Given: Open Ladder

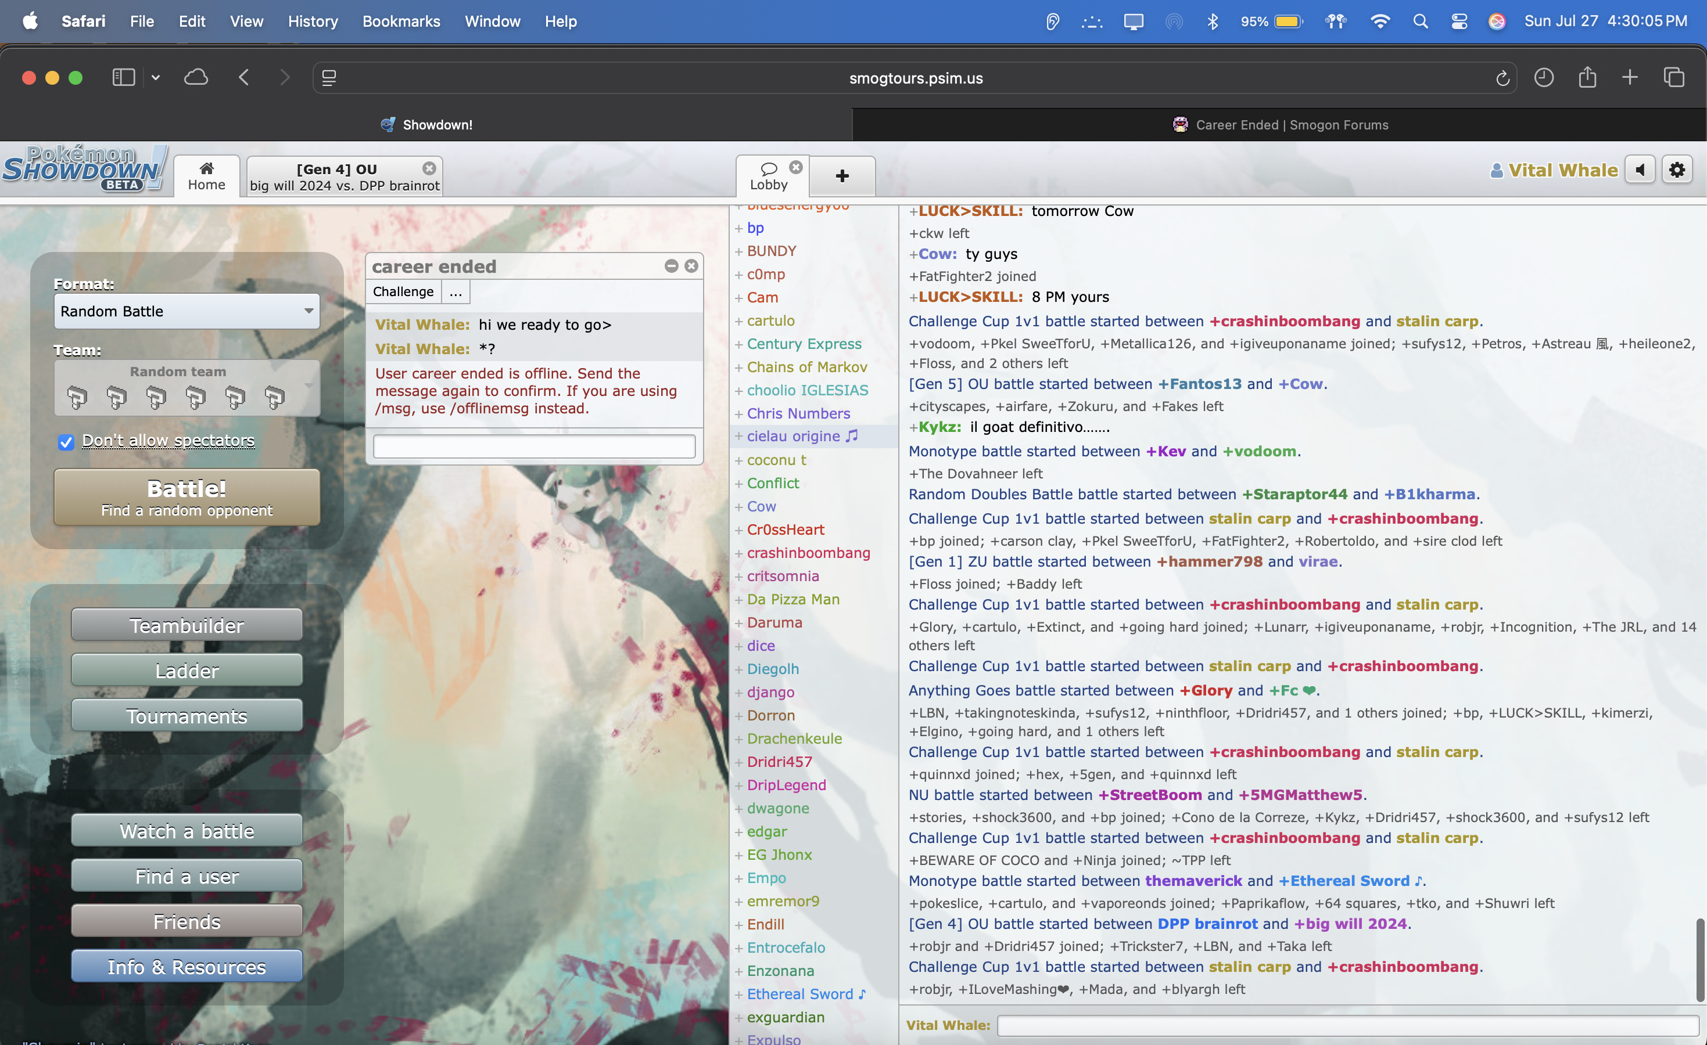Looking at the screenshot, I should coord(187,670).
